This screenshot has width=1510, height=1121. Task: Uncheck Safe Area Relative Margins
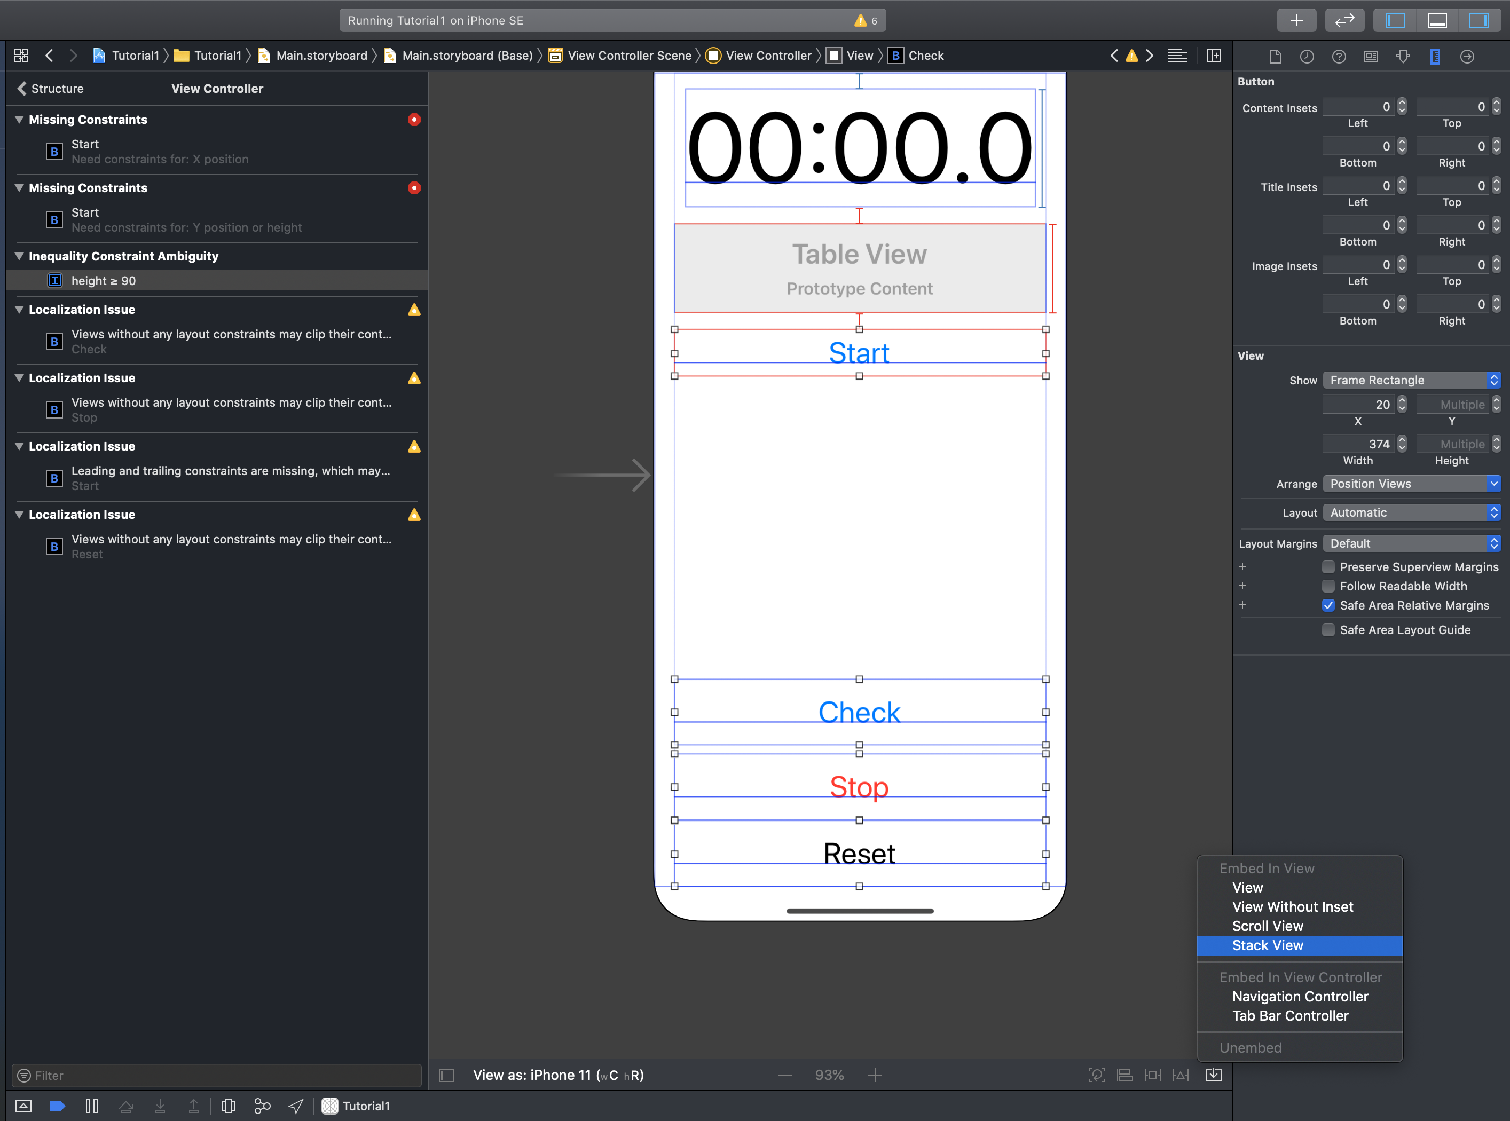(x=1328, y=605)
